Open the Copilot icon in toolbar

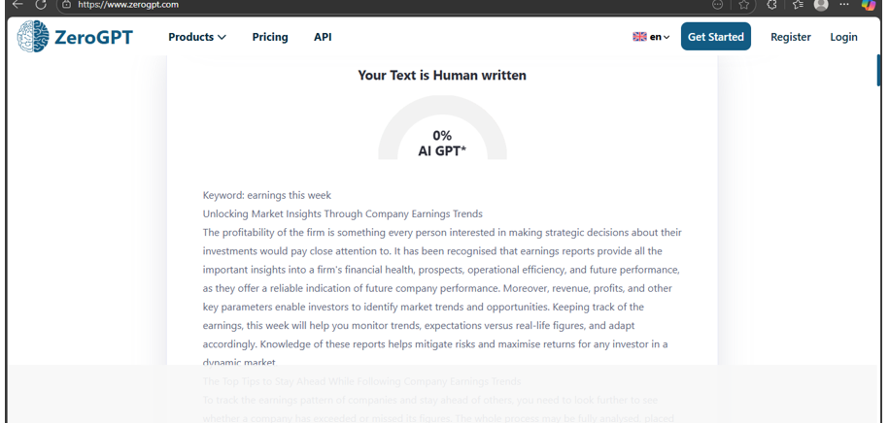point(868,5)
